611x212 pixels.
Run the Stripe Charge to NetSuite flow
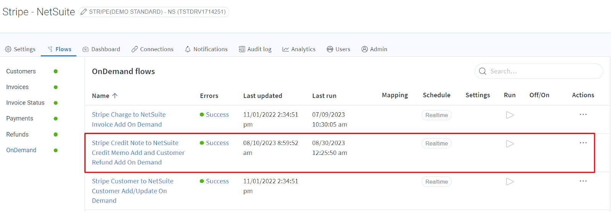510,115
